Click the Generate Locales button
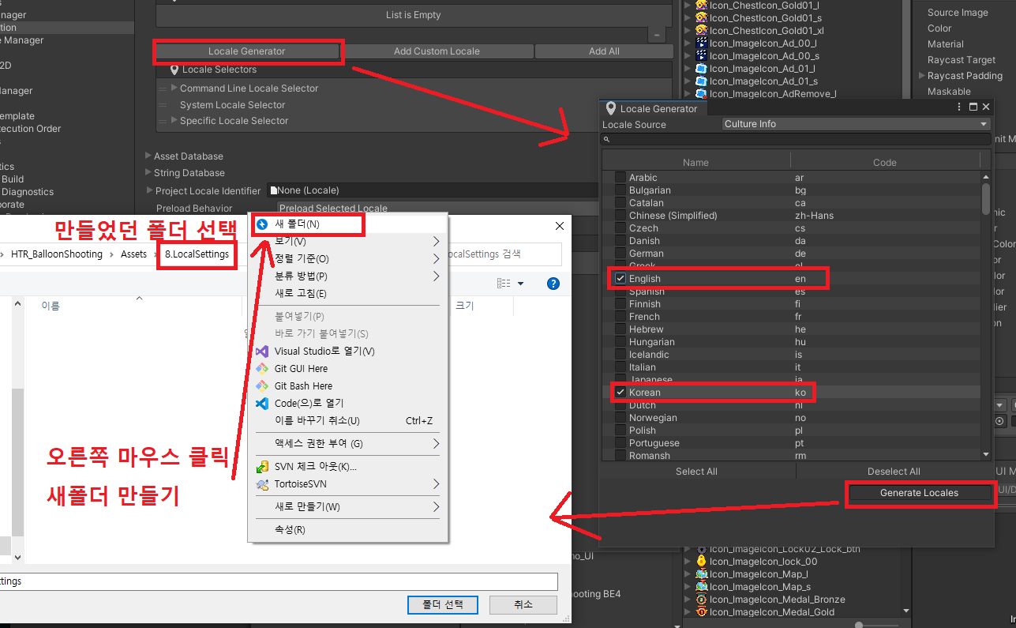Viewport: 1016px width, 628px height. 919,493
